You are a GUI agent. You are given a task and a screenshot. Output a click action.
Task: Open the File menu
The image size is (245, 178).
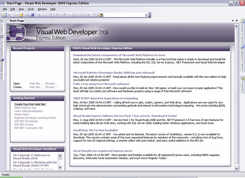click(x=5, y=9)
